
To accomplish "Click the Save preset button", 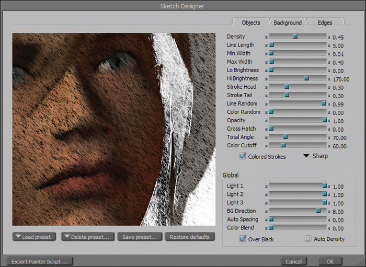I will pos(140,237).
